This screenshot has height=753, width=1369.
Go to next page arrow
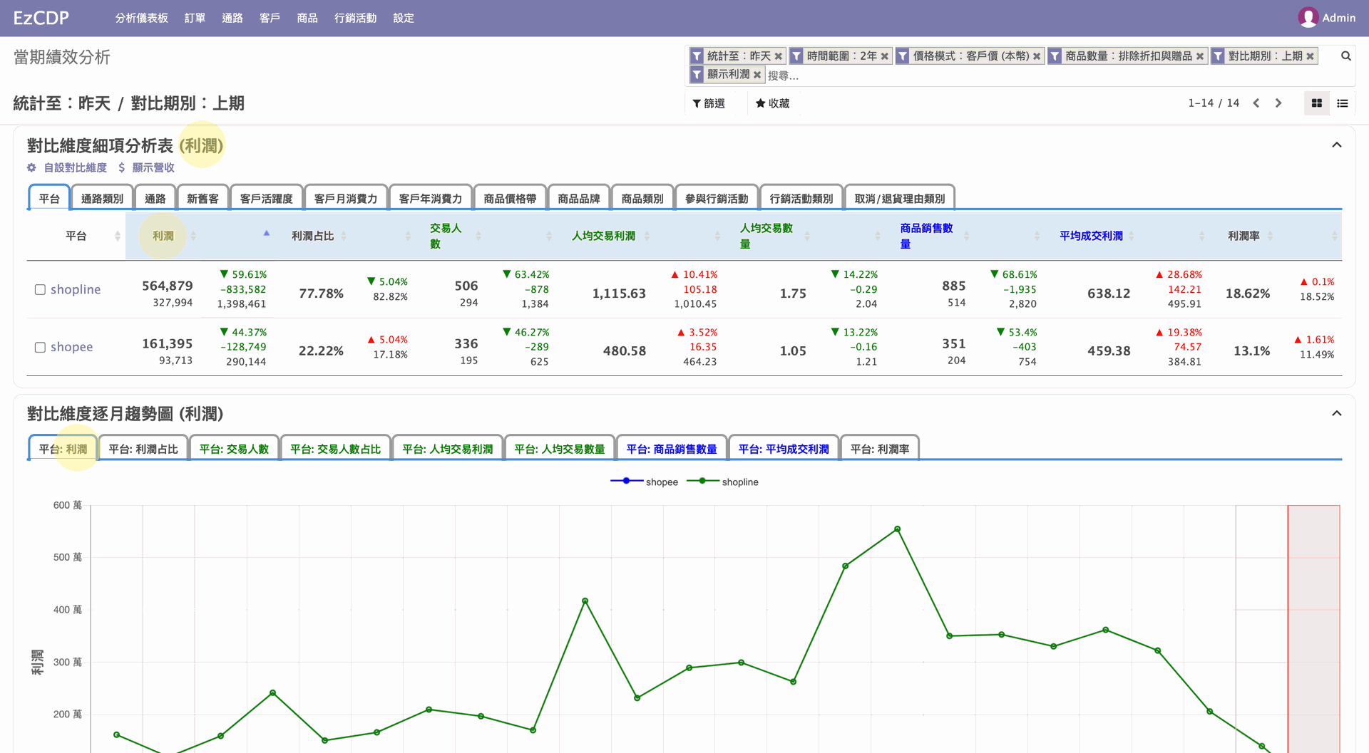pos(1278,103)
